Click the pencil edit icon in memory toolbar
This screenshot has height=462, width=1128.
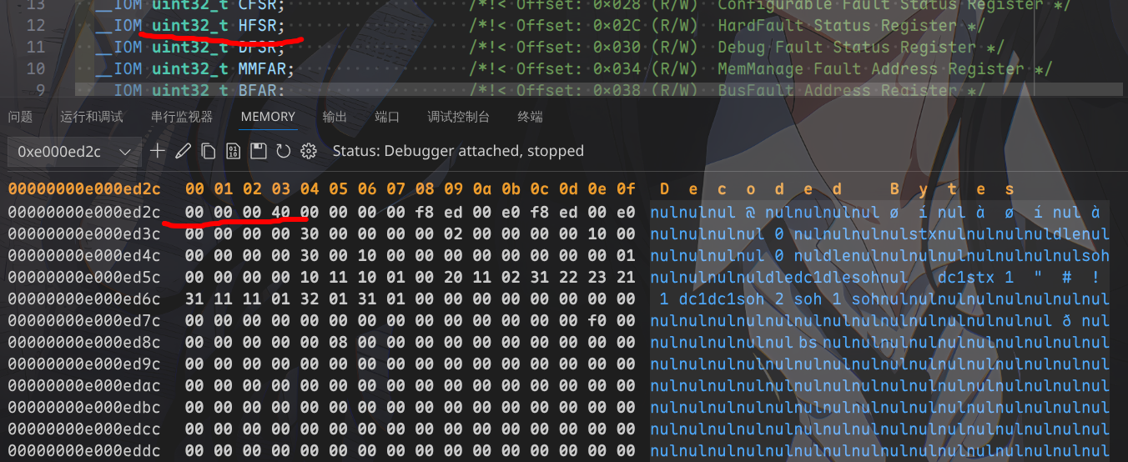(x=183, y=151)
